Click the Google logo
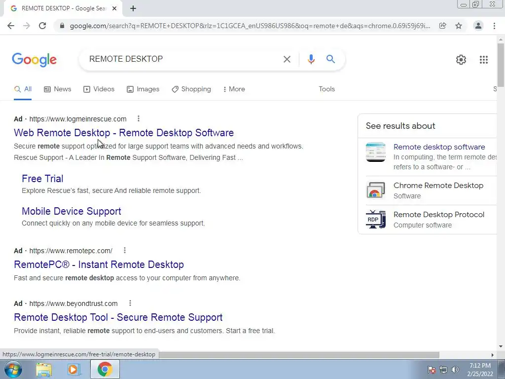Image resolution: width=505 pixels, height=379 pixels. [34, 60]
